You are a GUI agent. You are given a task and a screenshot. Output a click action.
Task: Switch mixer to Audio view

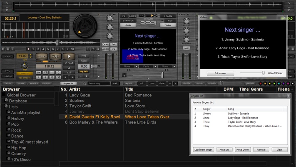128,25
